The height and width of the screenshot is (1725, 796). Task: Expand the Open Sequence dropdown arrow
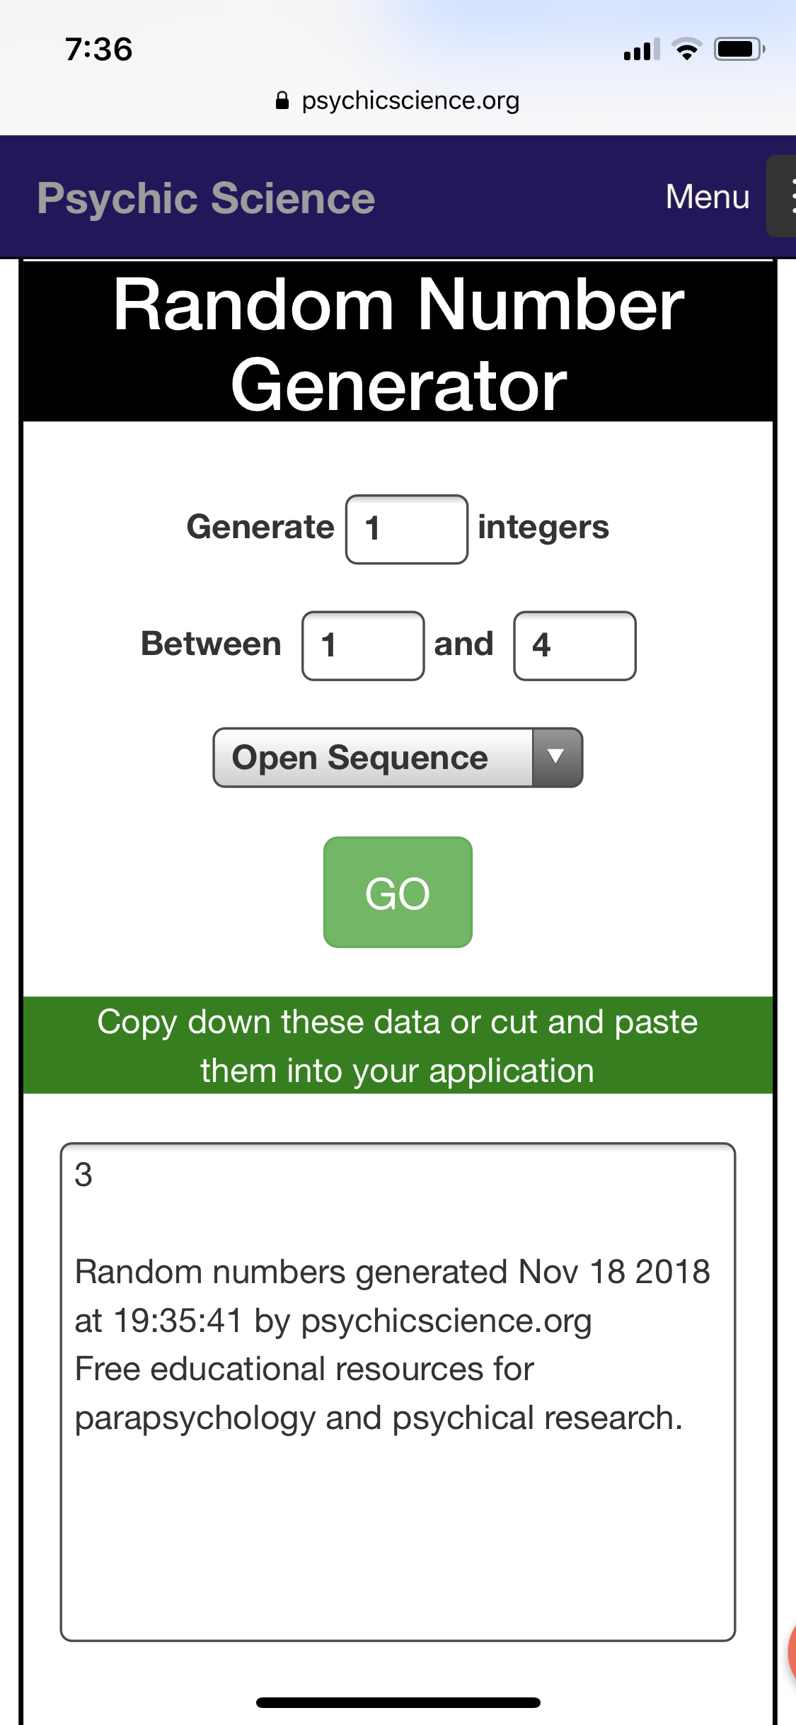tap(557, 757)
